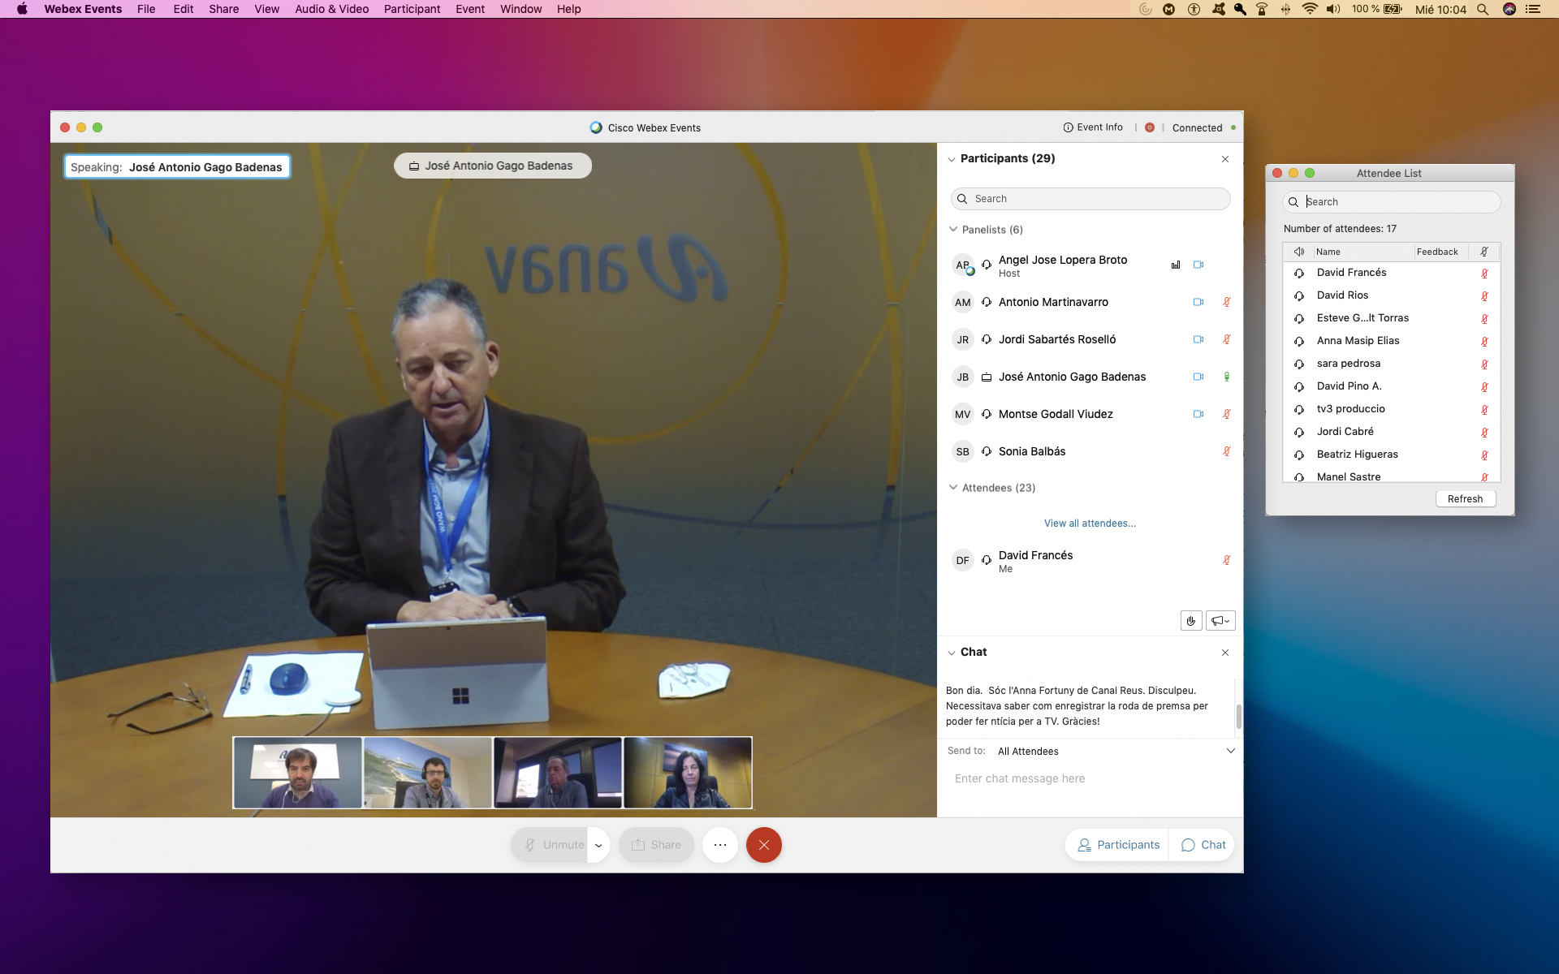Toggle the Participants panel button

(x=1118, y=845)
